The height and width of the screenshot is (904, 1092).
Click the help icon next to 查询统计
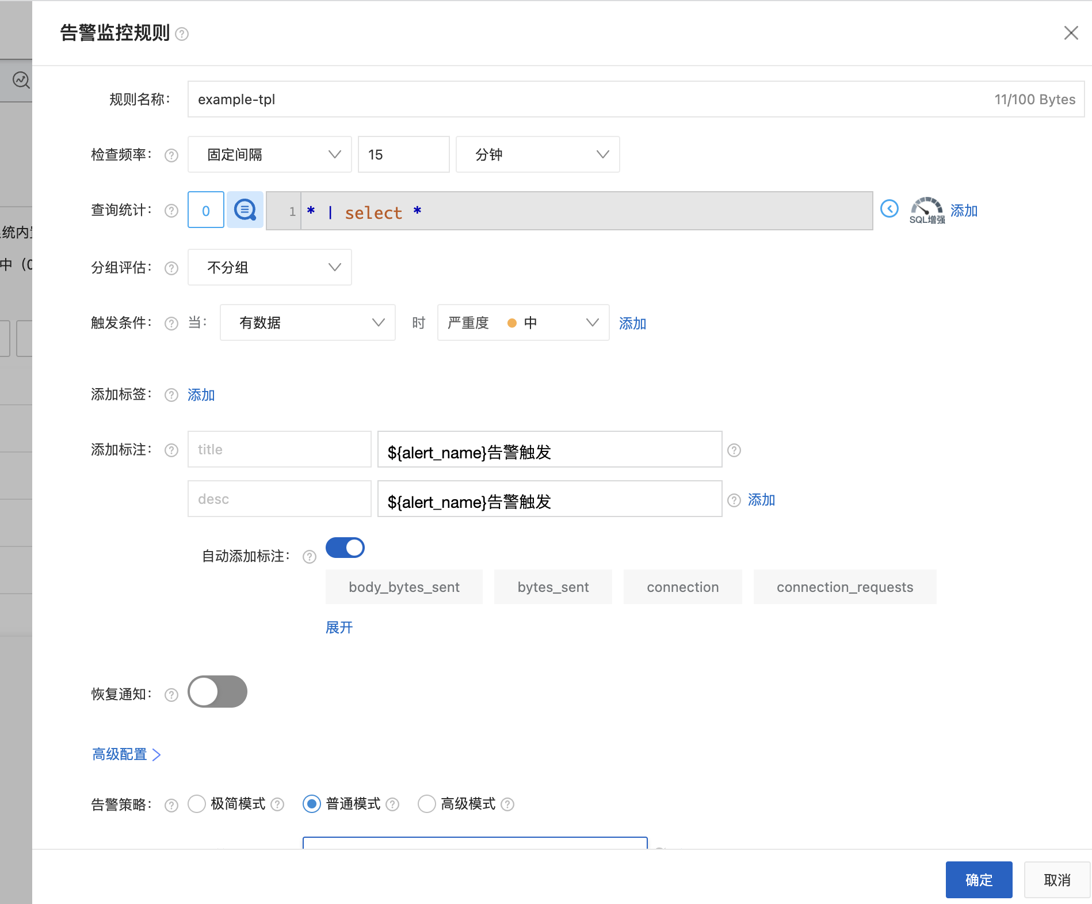[171, 211]
